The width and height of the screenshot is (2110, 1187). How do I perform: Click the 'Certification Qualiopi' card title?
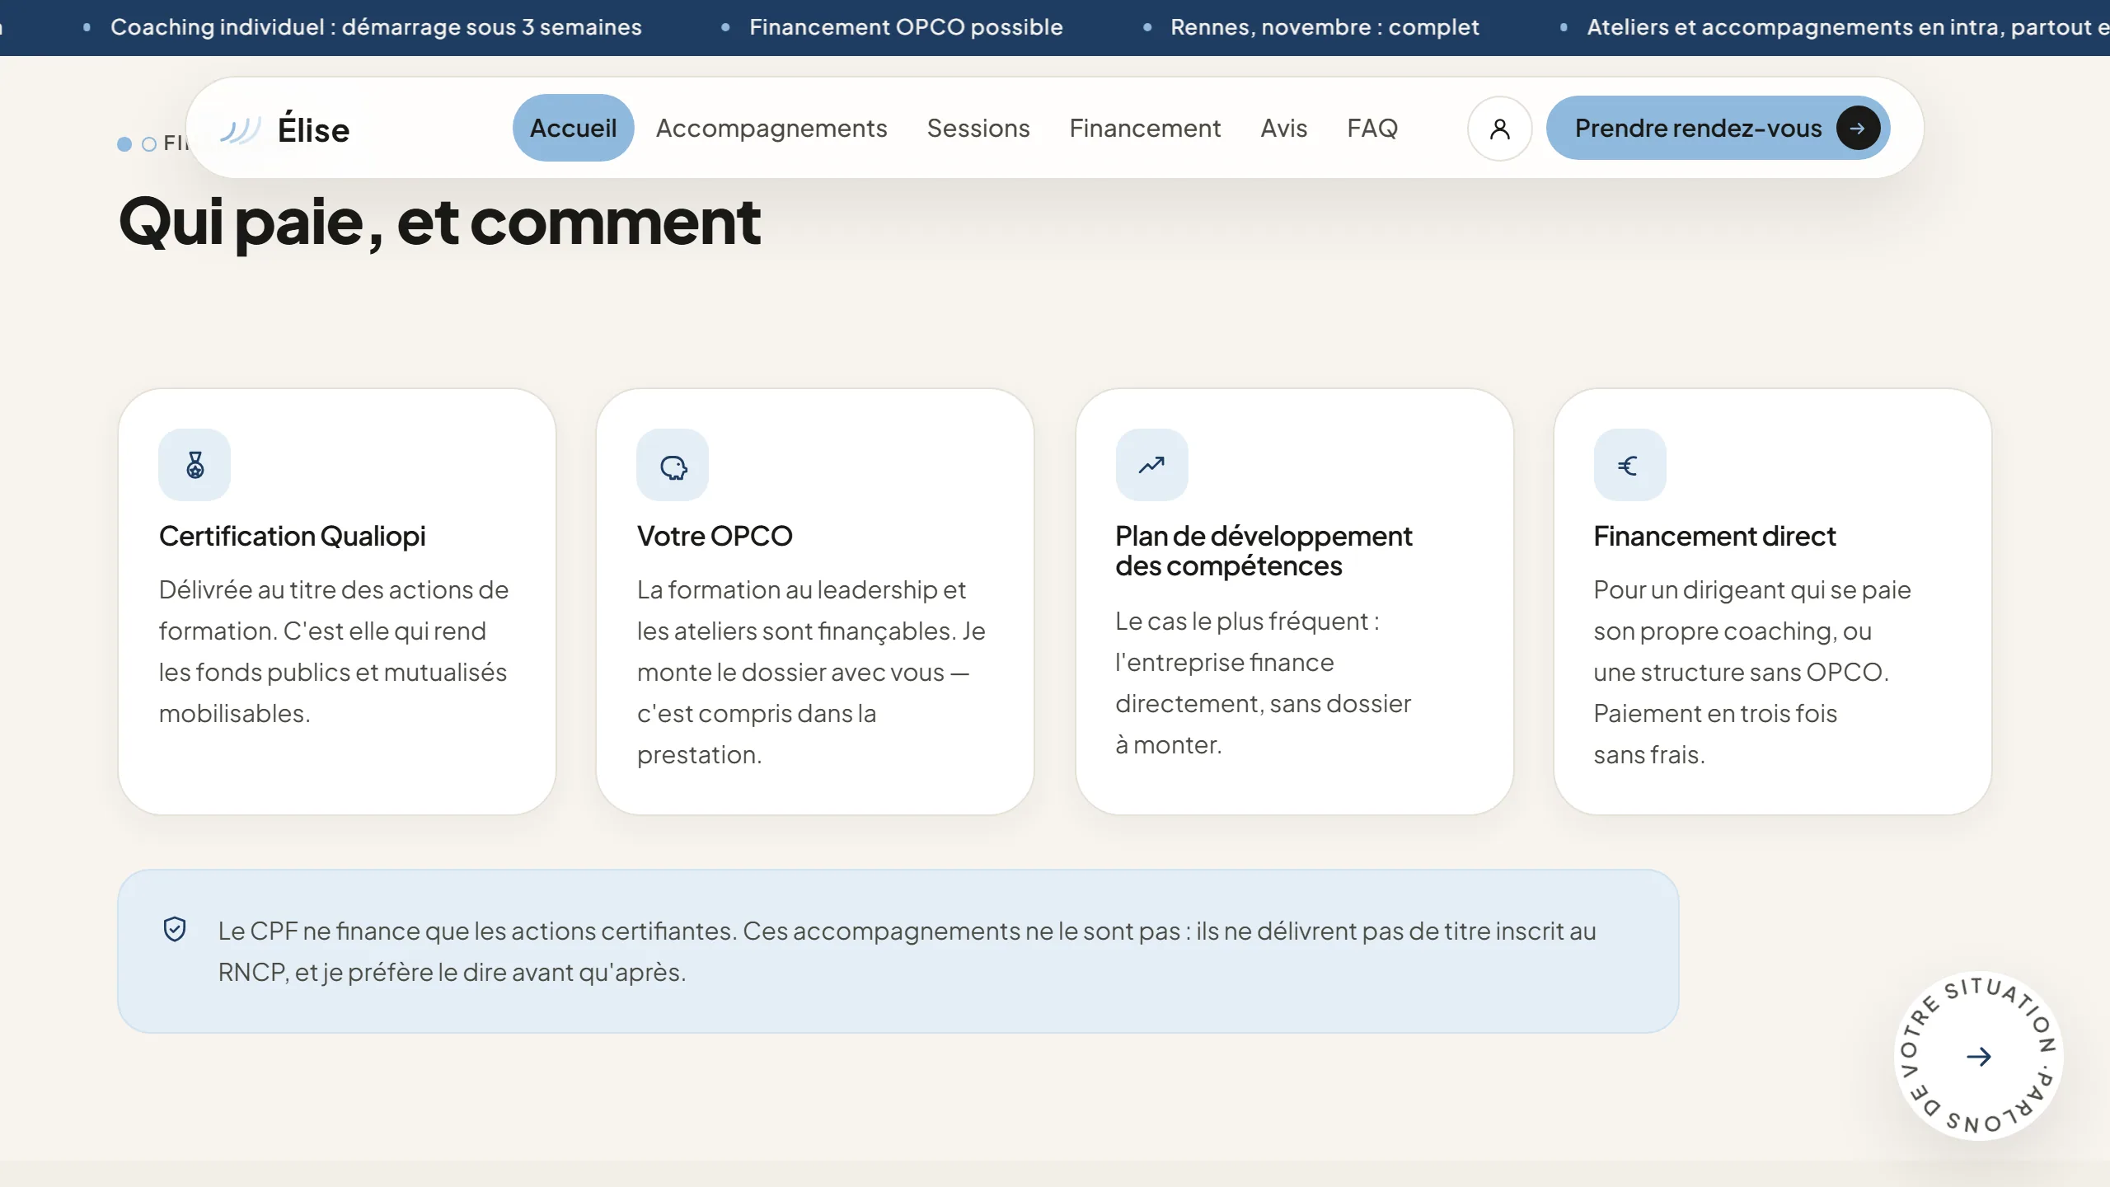pos(292,537)
